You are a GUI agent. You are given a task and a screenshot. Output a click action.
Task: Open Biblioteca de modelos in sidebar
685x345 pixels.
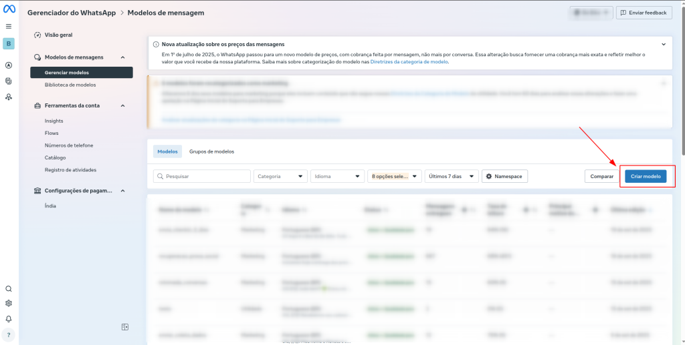(70, 85)
